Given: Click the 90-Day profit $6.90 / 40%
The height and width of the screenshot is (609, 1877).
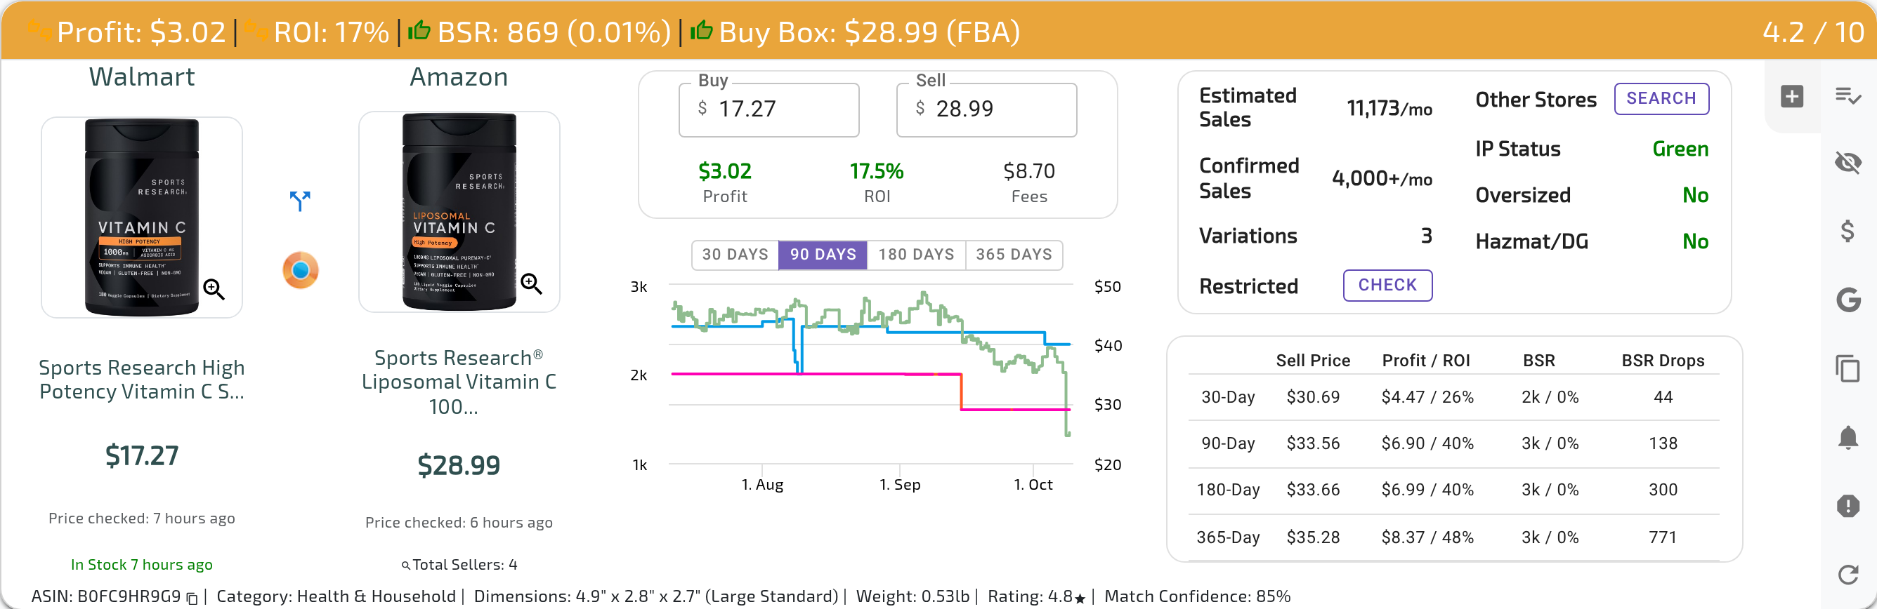Looking at the screenshot, I should click(1427, 444).
